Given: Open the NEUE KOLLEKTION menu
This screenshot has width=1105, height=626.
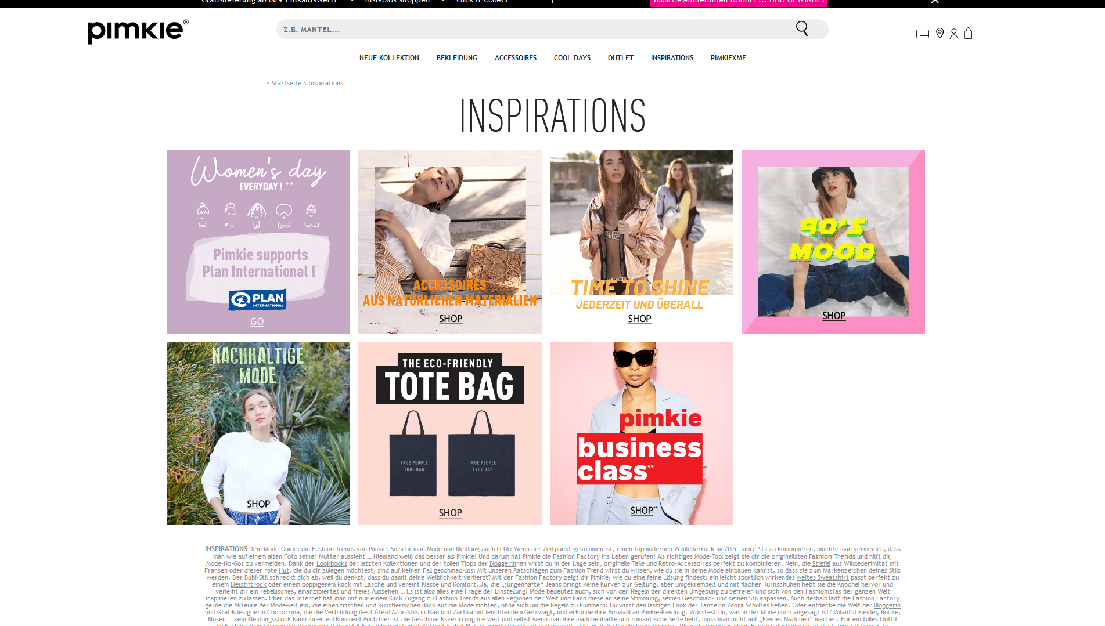Looking at the screenshot, I should pyautogui.click(x=389, y=58).
